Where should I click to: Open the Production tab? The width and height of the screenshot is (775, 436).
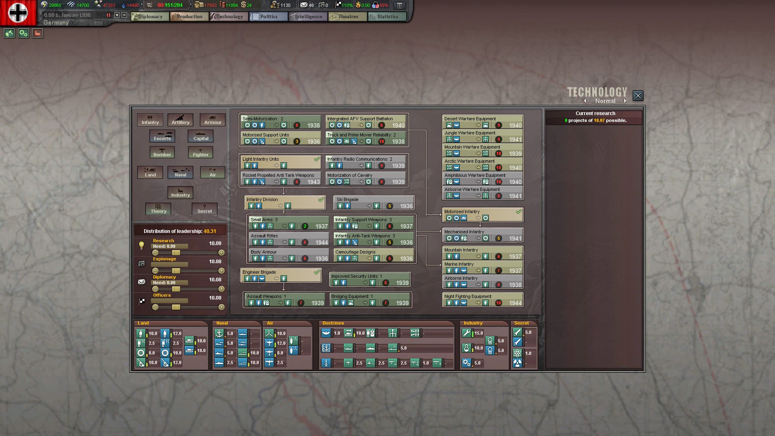[189, 17]
